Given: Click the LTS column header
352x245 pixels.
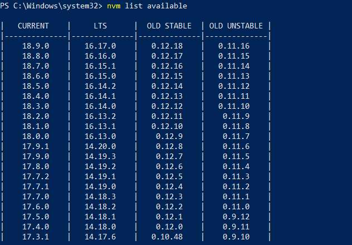Looking at the screenshot, I should 100,26.
